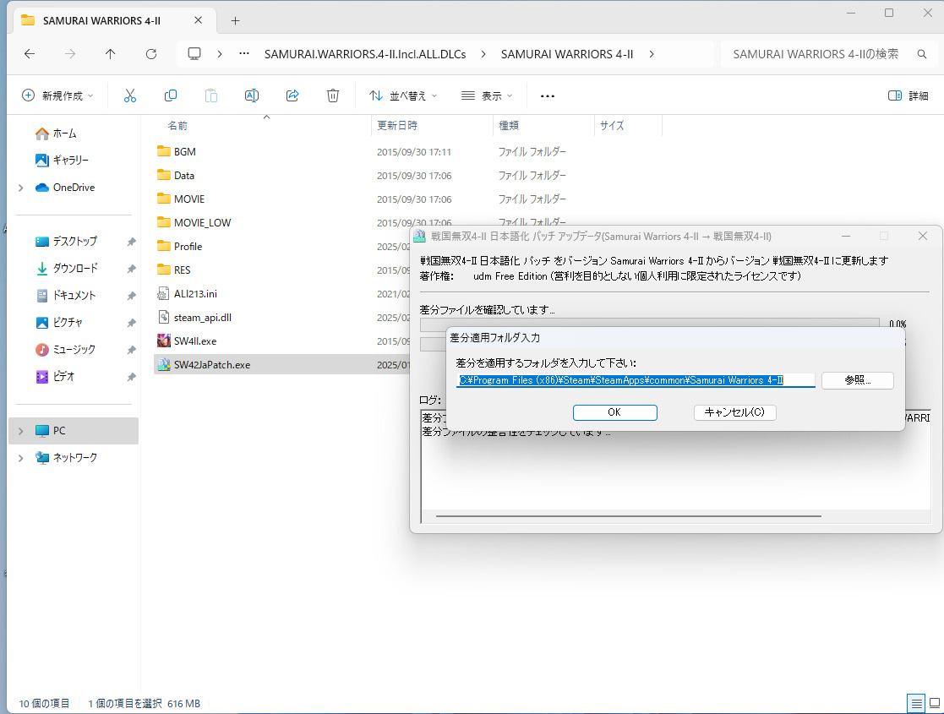Expand chevron after SAMURAI.WARRIORS.4-II.Incl.ALL.DLCs breadcrumb

(483, 54)
